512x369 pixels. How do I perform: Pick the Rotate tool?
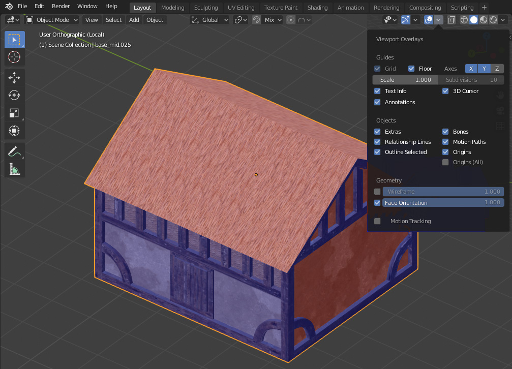tap(14, 96)
